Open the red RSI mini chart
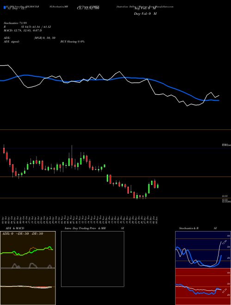This screenshot has width=231, height=305. click(x=202, y=287)
